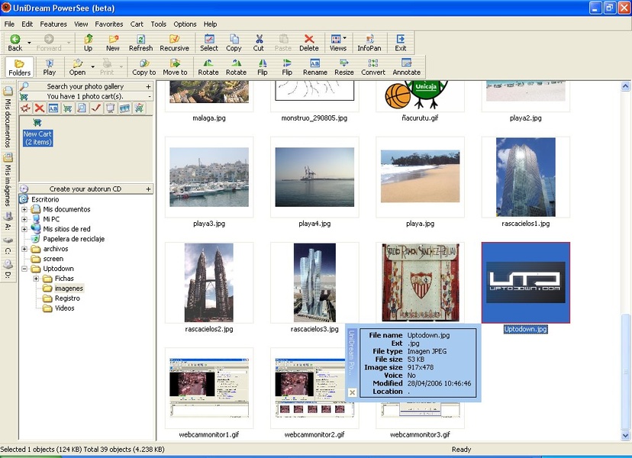Convert the image format
This screenshot has width=632, height=458.
(x=372, y=67)
